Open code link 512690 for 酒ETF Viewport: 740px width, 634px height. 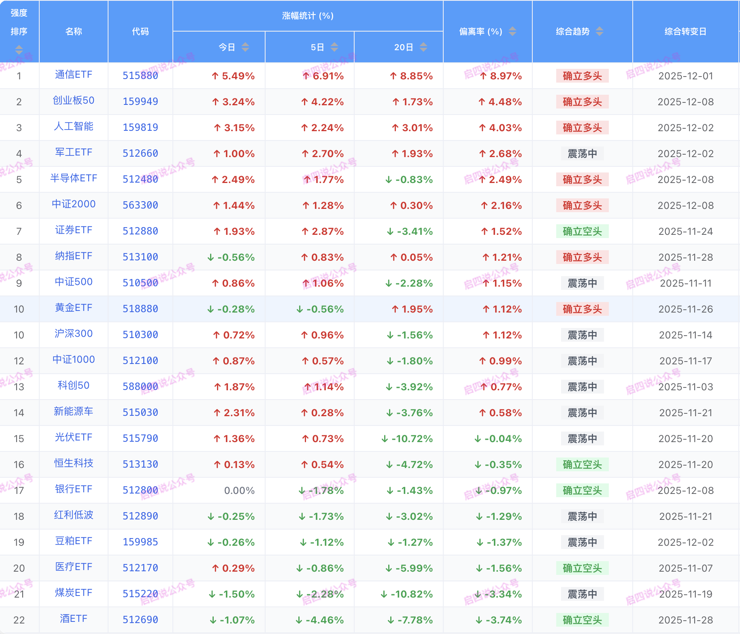point(140,620)
